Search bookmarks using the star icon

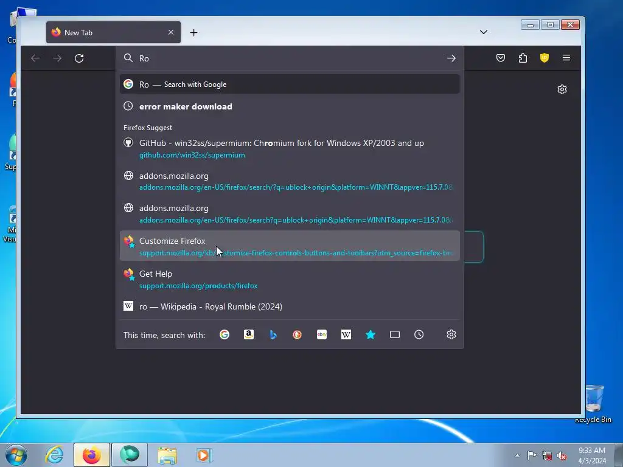[371, 335]
